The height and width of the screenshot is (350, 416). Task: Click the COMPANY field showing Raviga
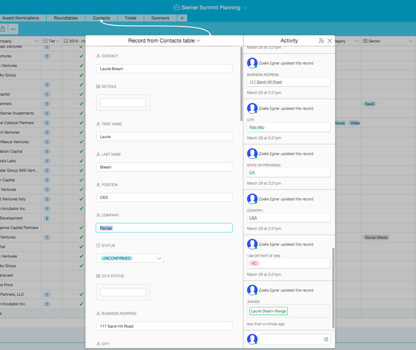pyautogui.click(x=164, y=228)
